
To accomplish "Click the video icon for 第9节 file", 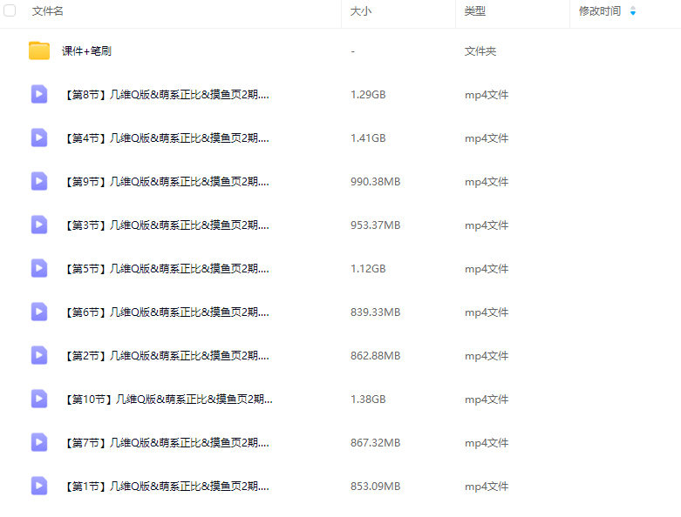I will coord(39,181).
